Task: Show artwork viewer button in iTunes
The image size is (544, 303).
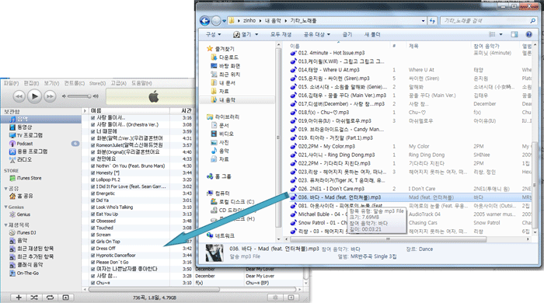Action: click(x=65, y=297)
